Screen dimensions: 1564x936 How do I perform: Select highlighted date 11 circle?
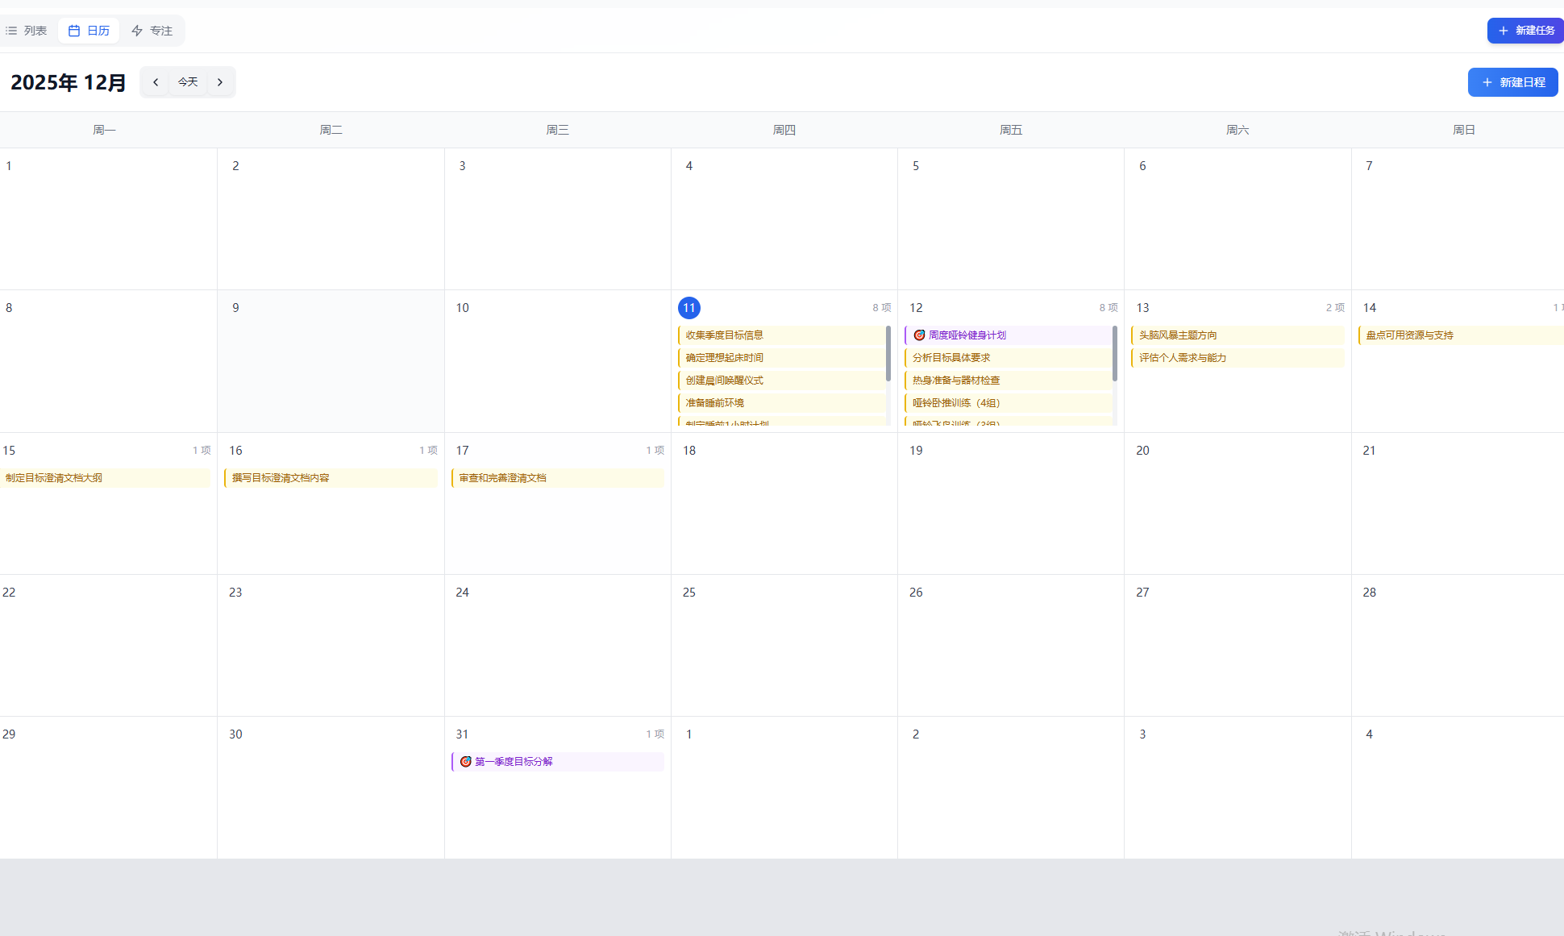pos(689,308)
